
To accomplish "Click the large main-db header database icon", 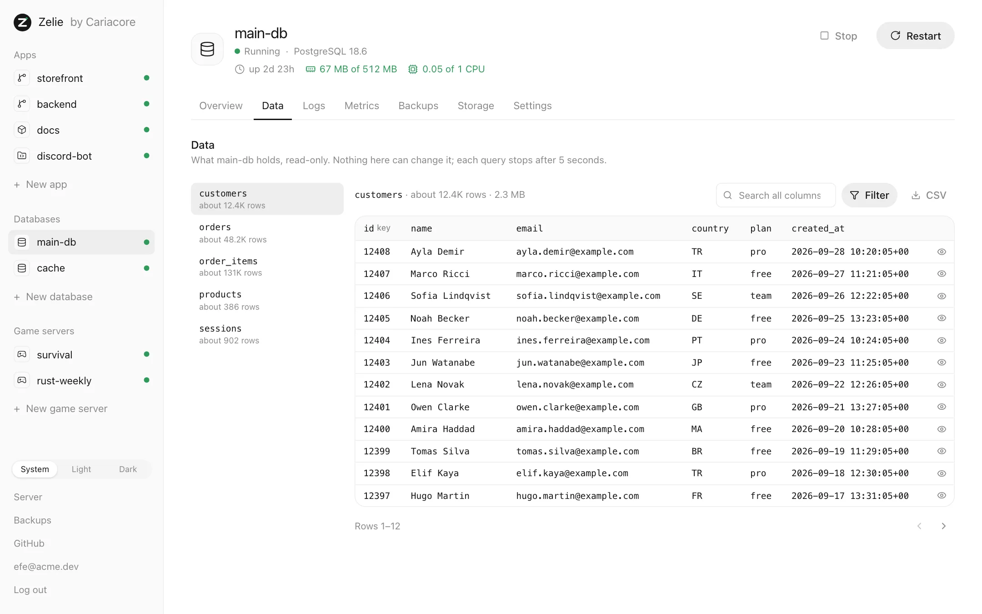I will (x=207, y=49).
